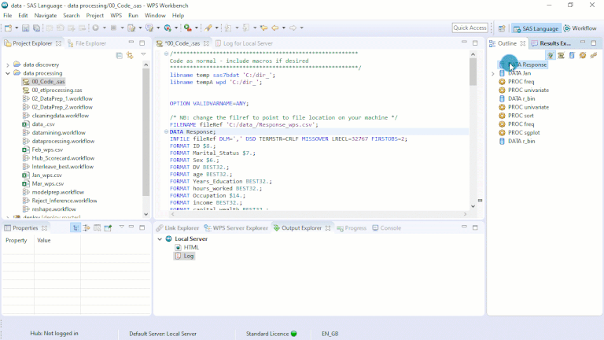This screenshot has height=340, width=604.
Task: Click the PROC sort gear icon in Outline
Action: pyautogui.click(x=502, y=115)
